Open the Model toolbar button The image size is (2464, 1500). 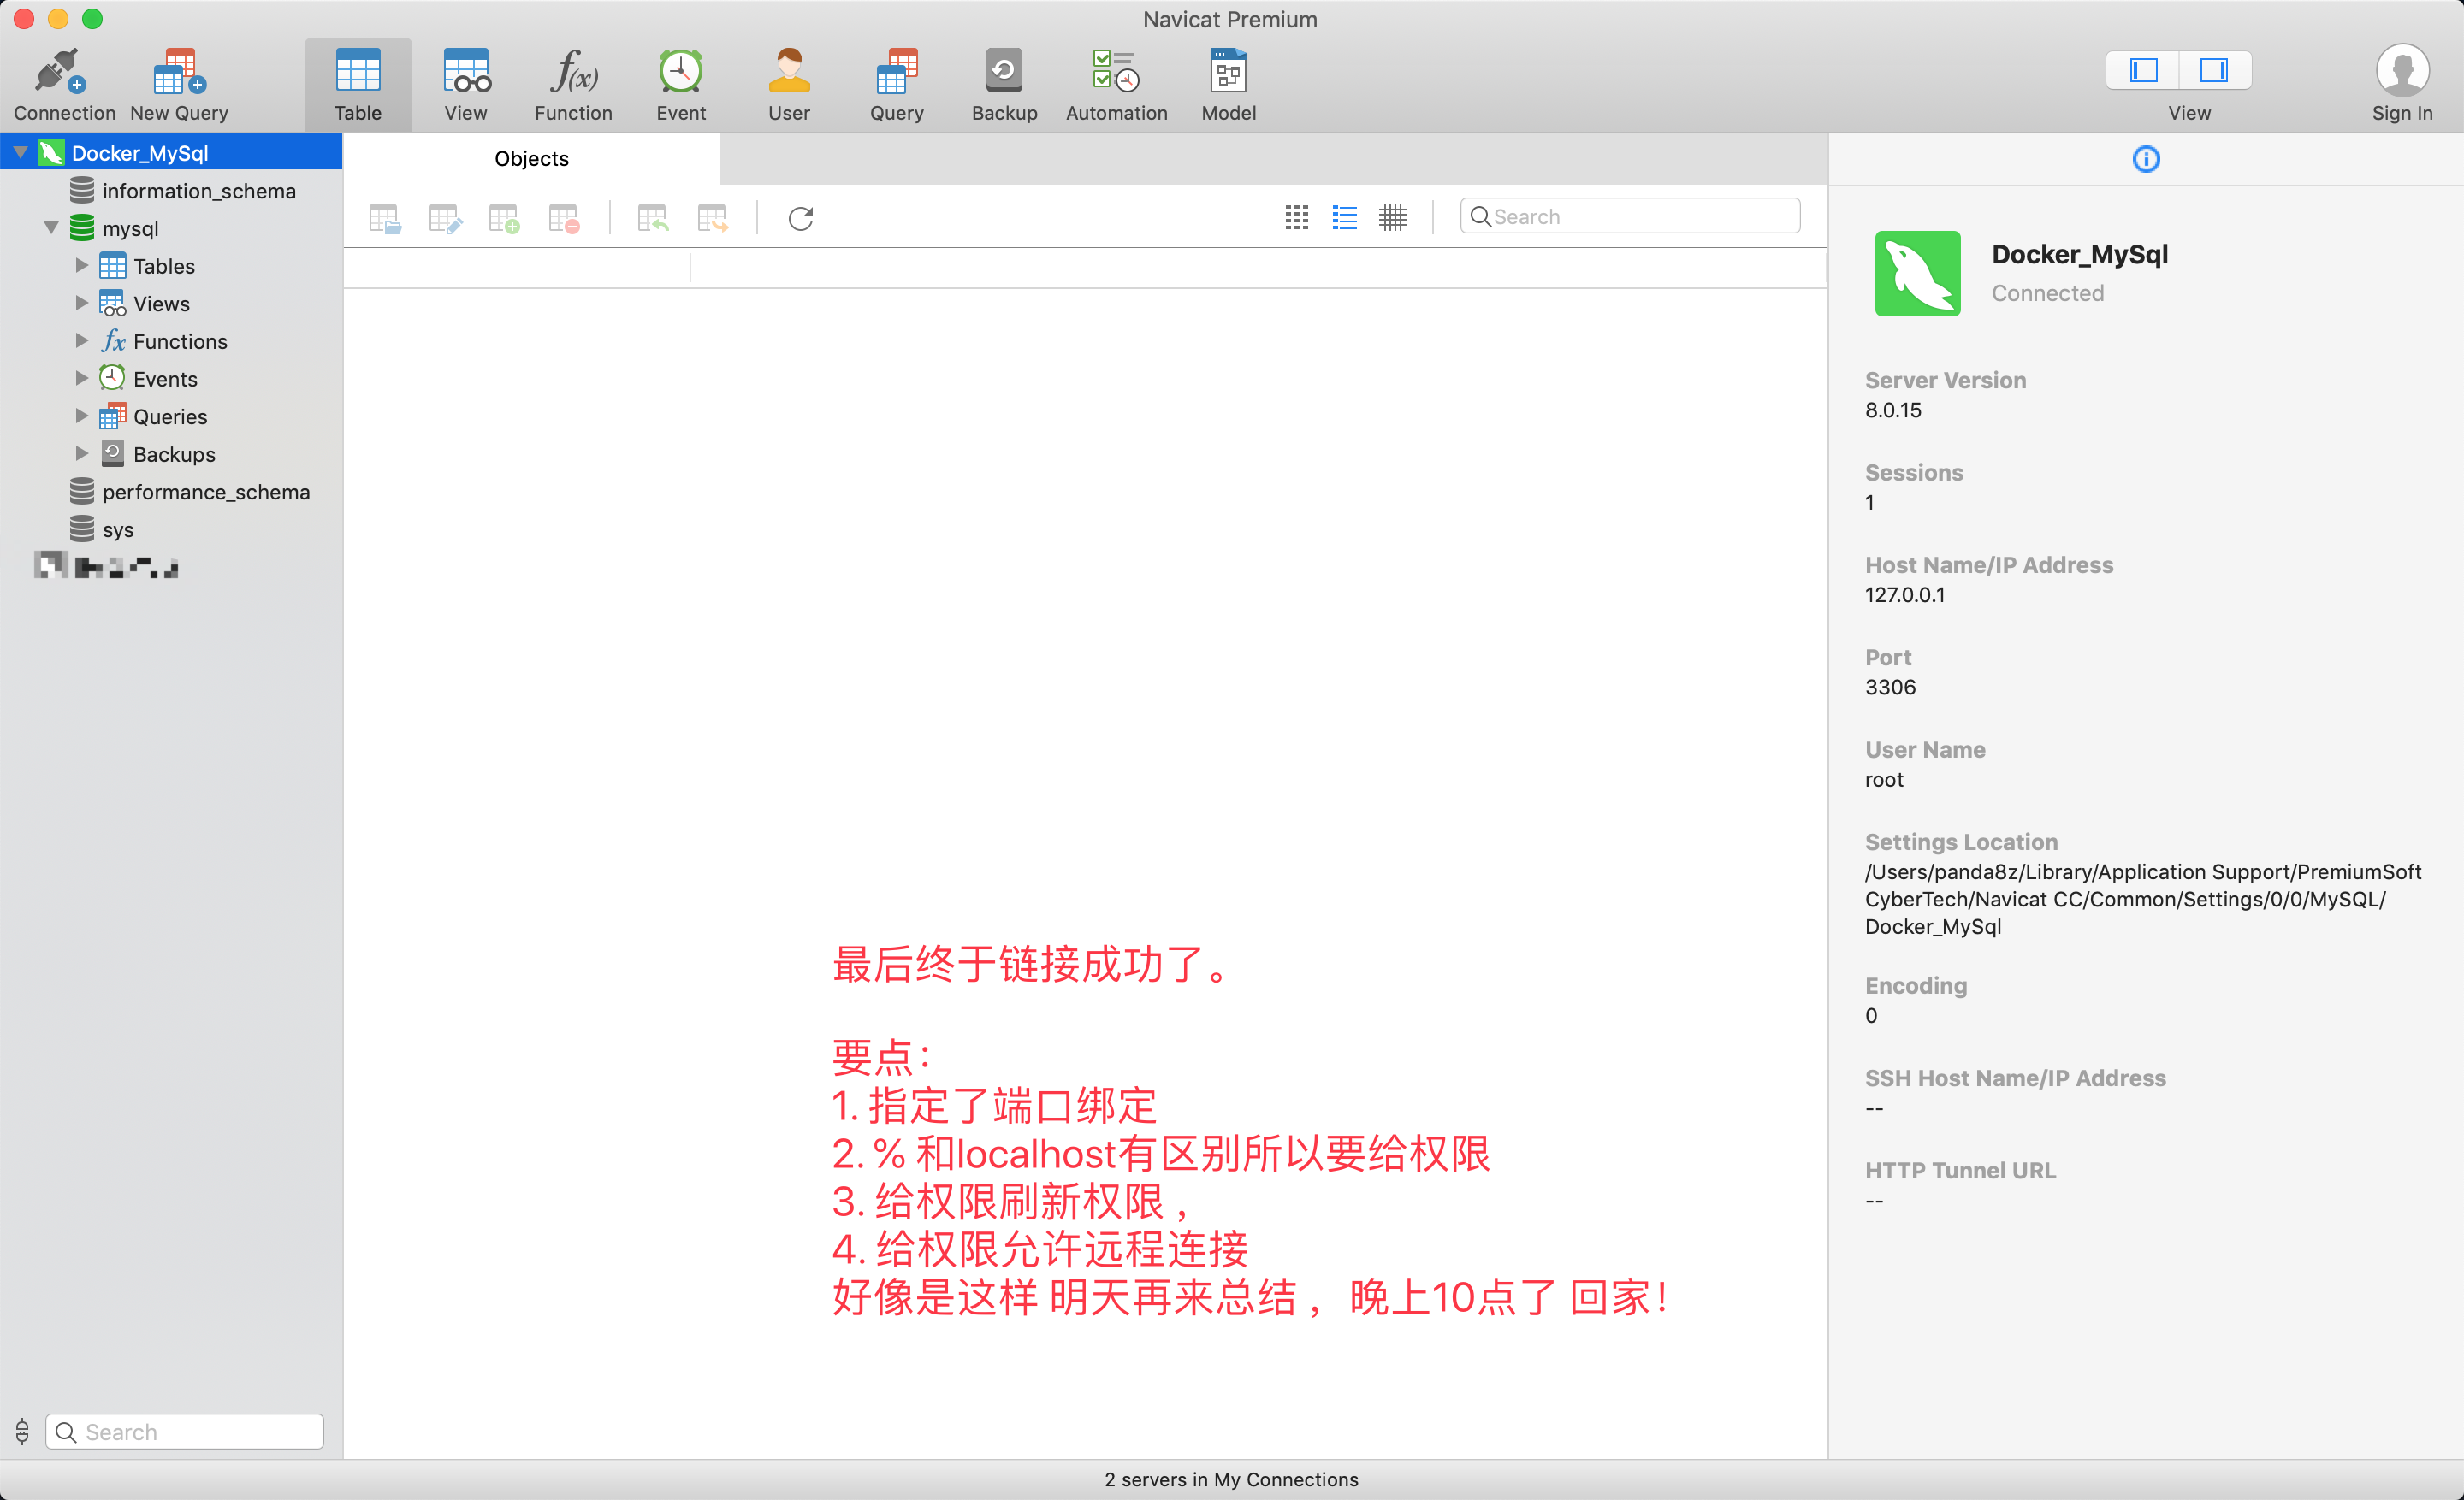[x=1229, y=85]
